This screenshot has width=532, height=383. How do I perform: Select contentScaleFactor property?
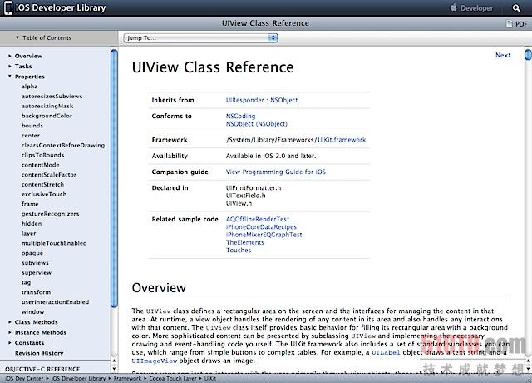point(49,175)
